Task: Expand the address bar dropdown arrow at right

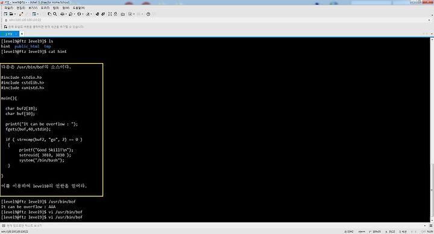Action: click(429, 20)
